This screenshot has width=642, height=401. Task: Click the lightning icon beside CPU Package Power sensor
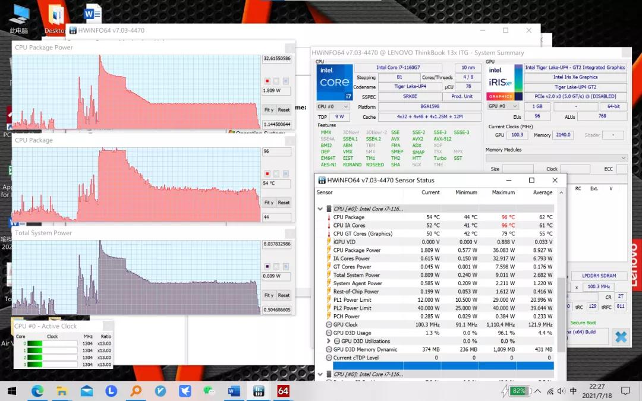click(x=328, y=250)
